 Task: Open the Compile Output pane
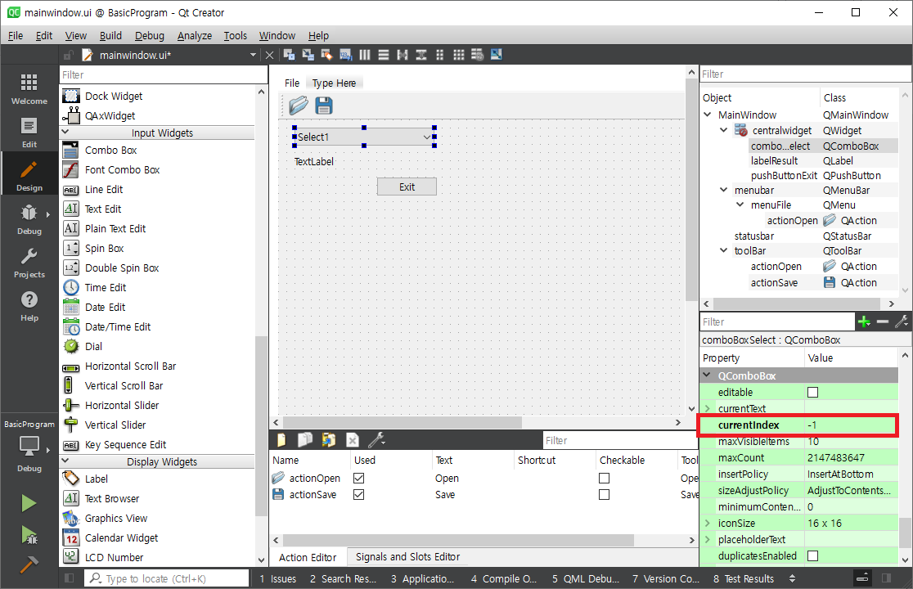pyautogui.click(x=504, y=578)
